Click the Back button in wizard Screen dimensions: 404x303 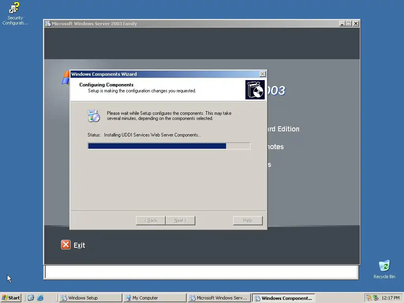tap(151, 221)
